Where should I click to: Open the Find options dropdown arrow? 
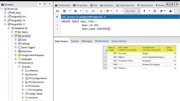click(81, 11)
